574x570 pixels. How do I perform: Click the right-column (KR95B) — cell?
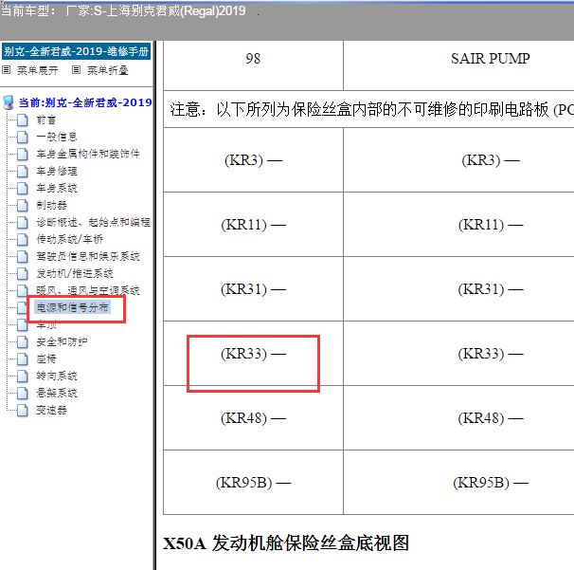click(x=458, y=483)
